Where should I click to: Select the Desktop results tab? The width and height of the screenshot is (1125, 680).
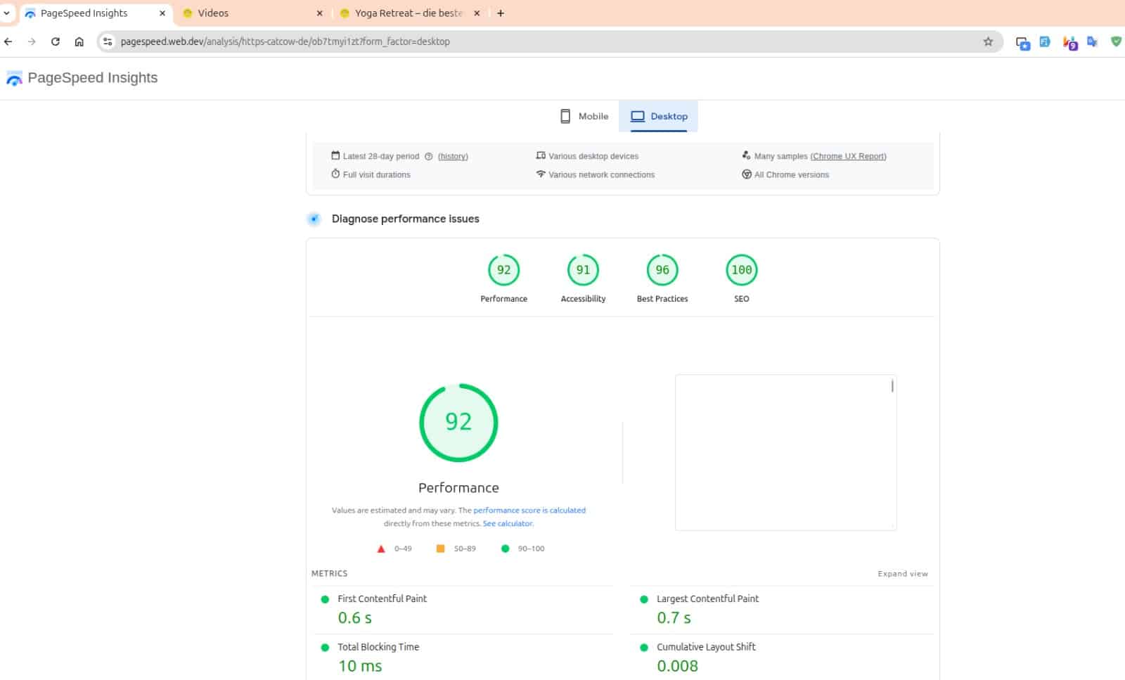point(659,116)
